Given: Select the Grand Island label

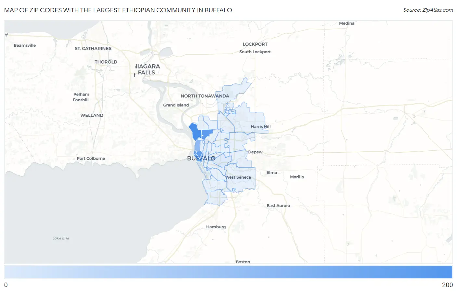Looking at the screenshot, I should pyautogui.click(x=176, y=105).
